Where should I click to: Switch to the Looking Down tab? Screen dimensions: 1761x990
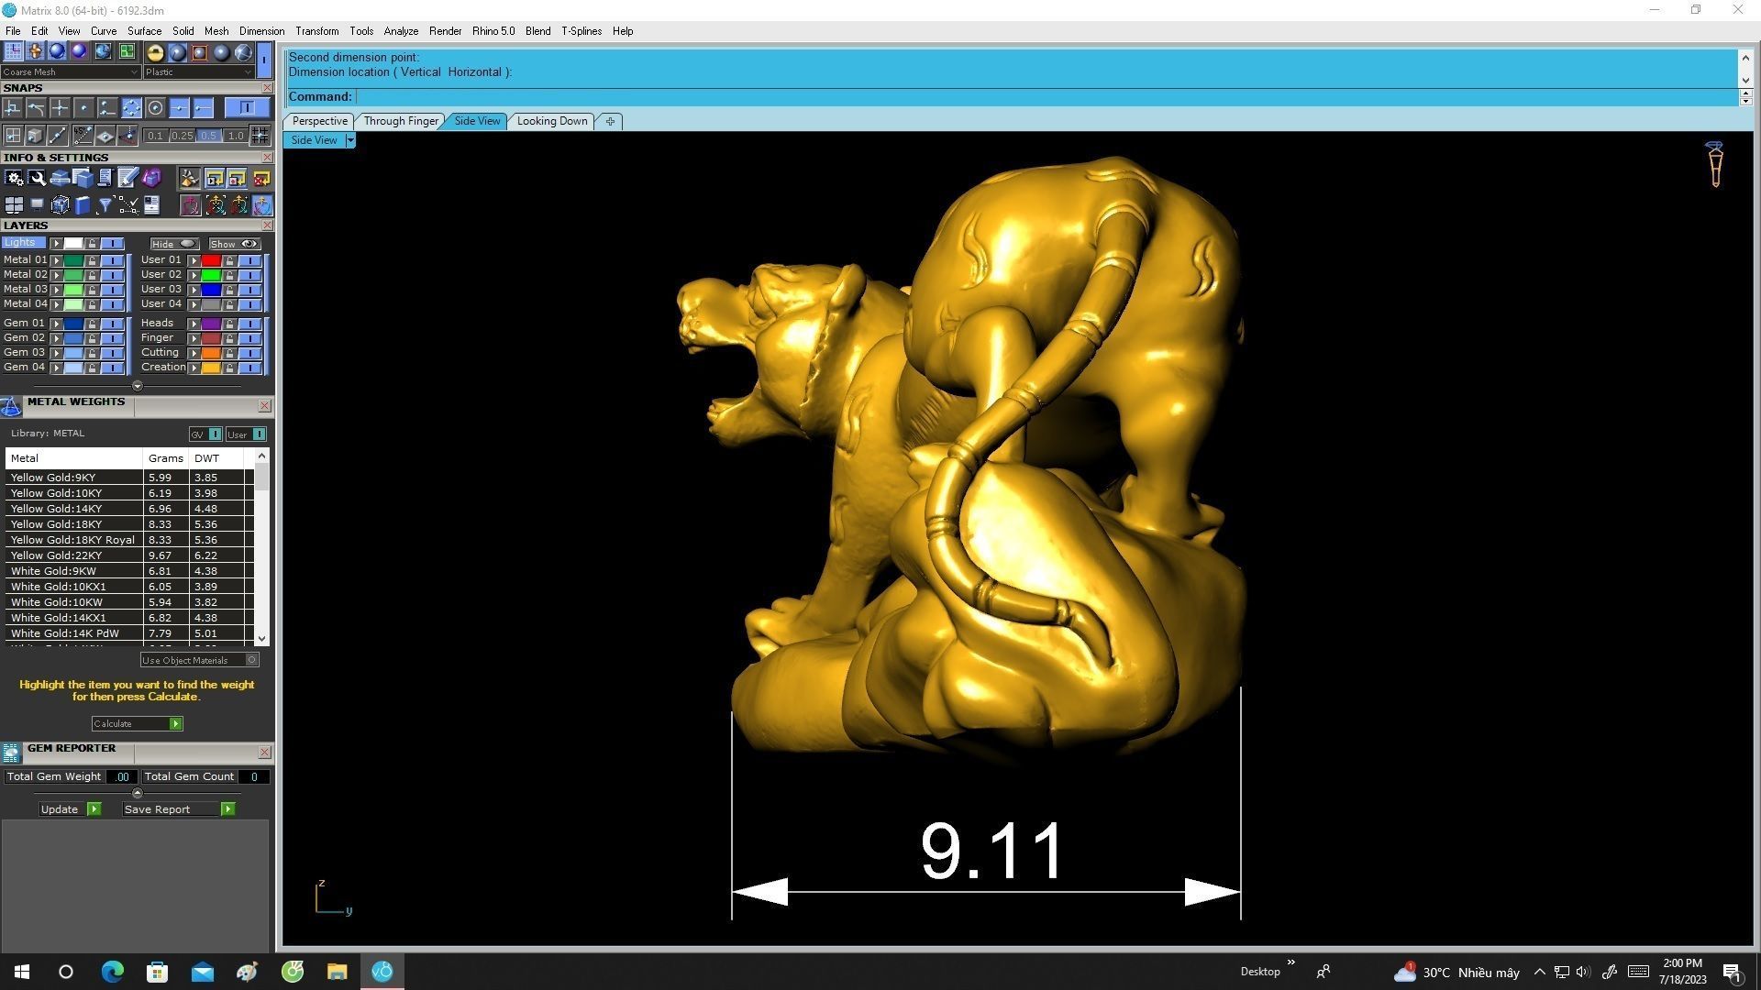(x=552, y=121)
